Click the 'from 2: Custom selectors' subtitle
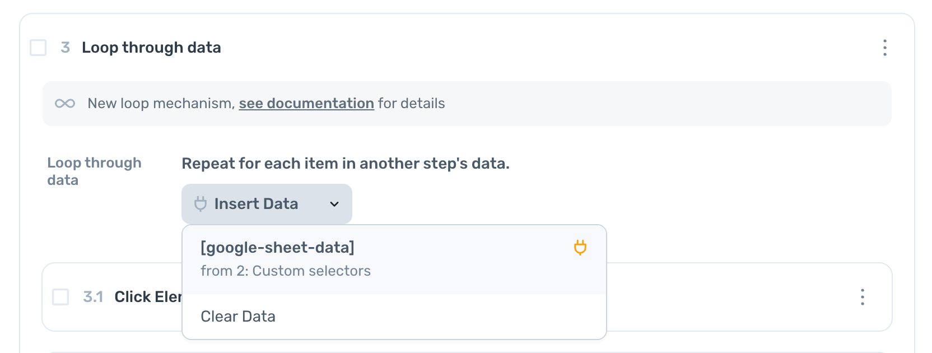This screenshot has width=932, height=353. click(286, 271)
